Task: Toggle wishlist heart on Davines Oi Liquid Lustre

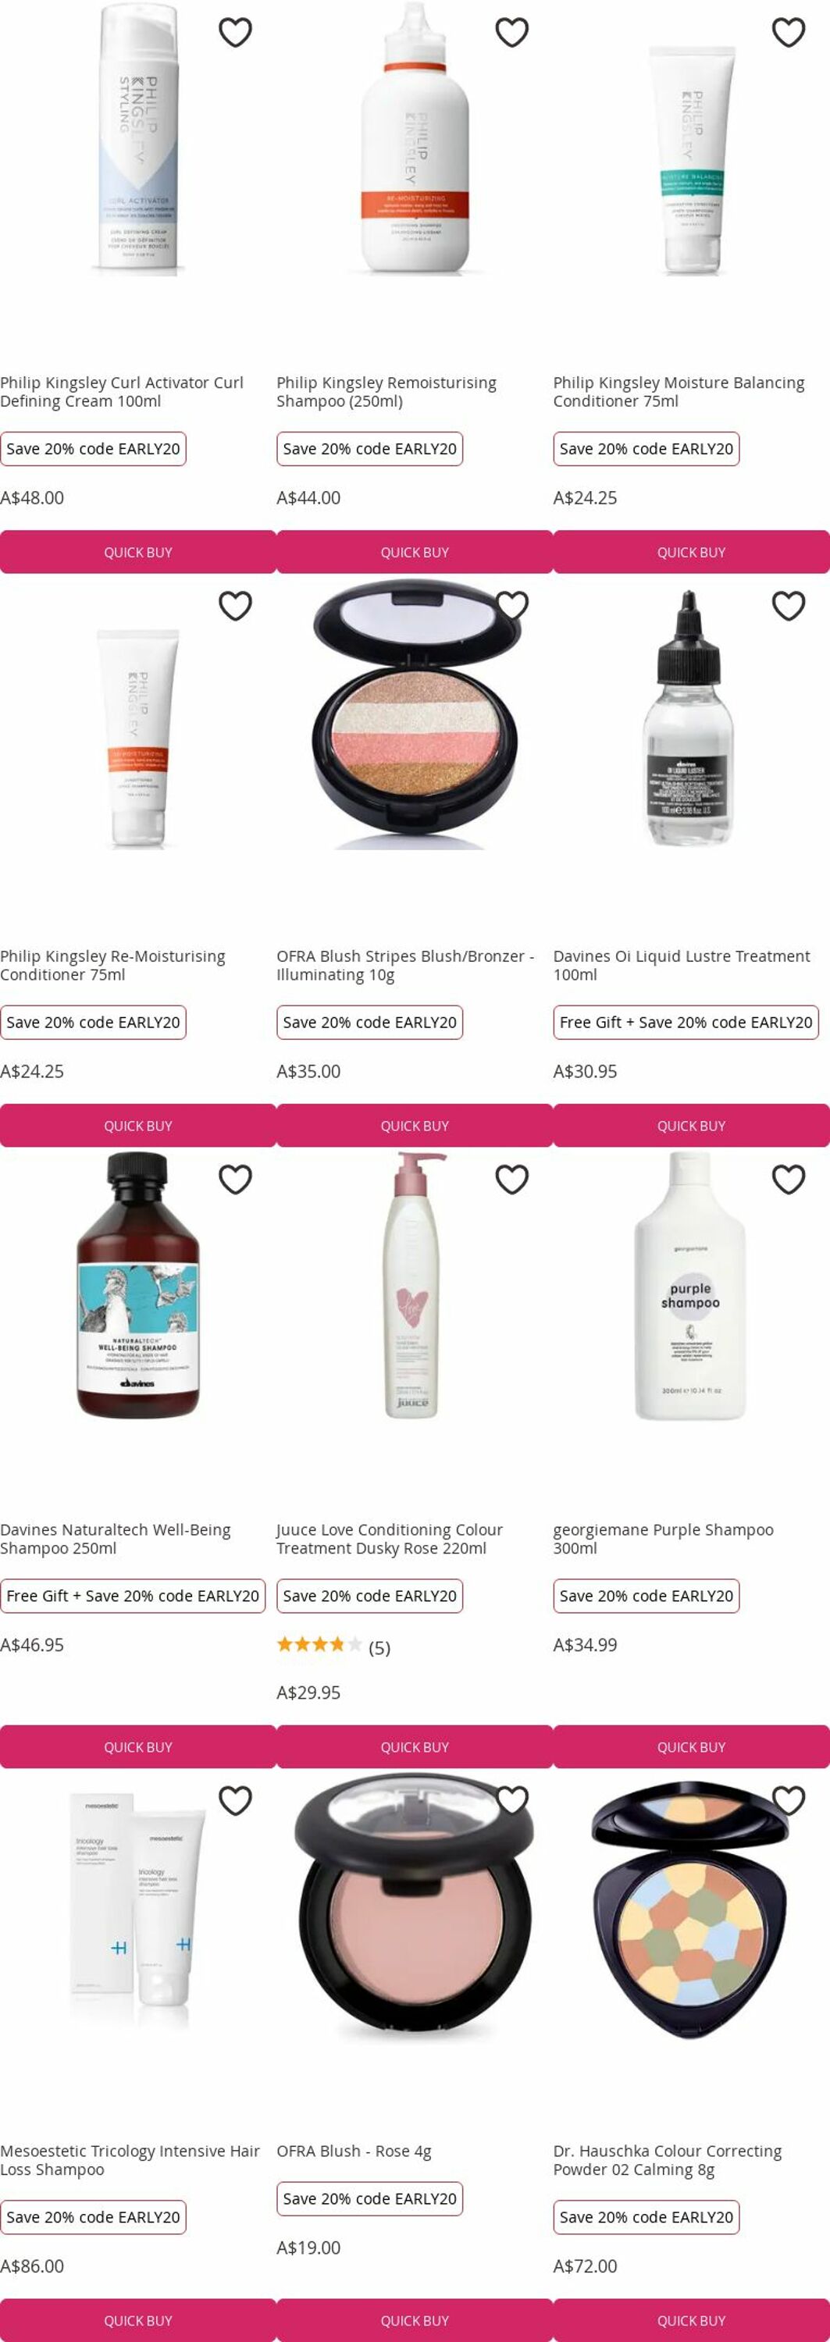Action: click(x=788, y=606)
